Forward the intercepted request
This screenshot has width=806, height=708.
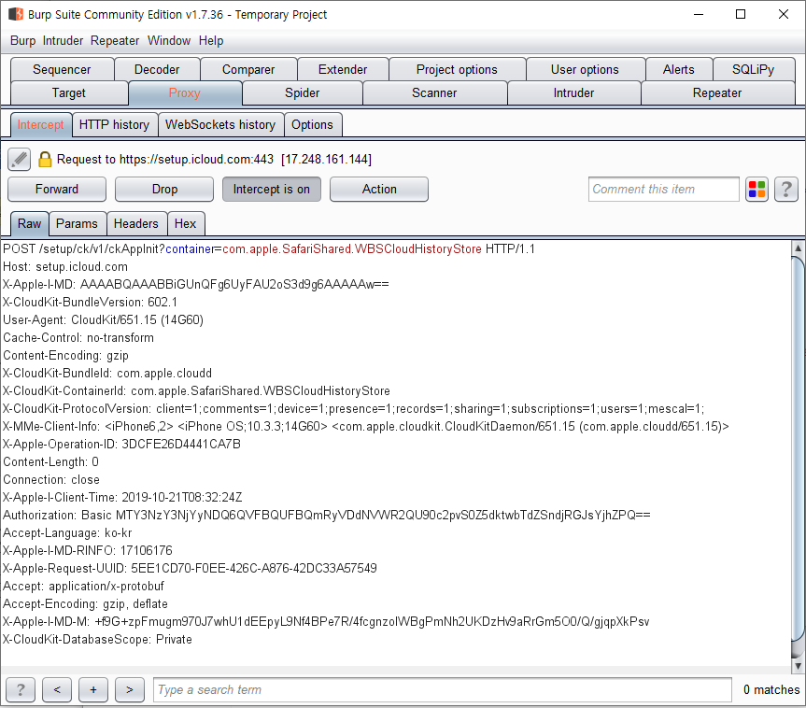click(57, 190)
